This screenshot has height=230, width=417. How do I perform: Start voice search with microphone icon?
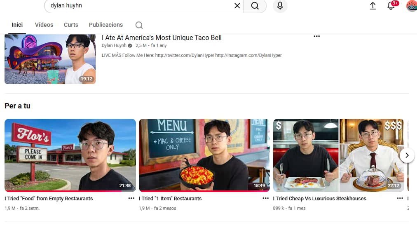(280, 6)
